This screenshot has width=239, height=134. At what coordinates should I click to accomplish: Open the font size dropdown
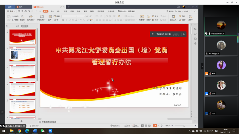point(84,16)
